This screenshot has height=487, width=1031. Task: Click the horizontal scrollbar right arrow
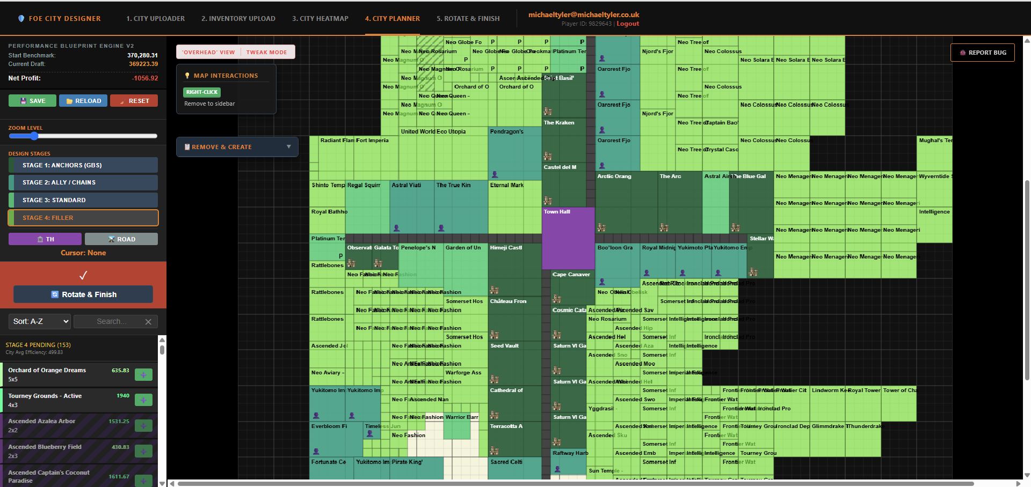pyautogui.click(x=1019, y=483)
